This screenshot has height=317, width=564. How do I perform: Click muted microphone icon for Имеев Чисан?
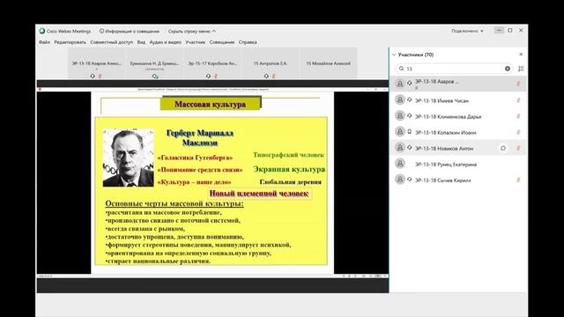518,100
